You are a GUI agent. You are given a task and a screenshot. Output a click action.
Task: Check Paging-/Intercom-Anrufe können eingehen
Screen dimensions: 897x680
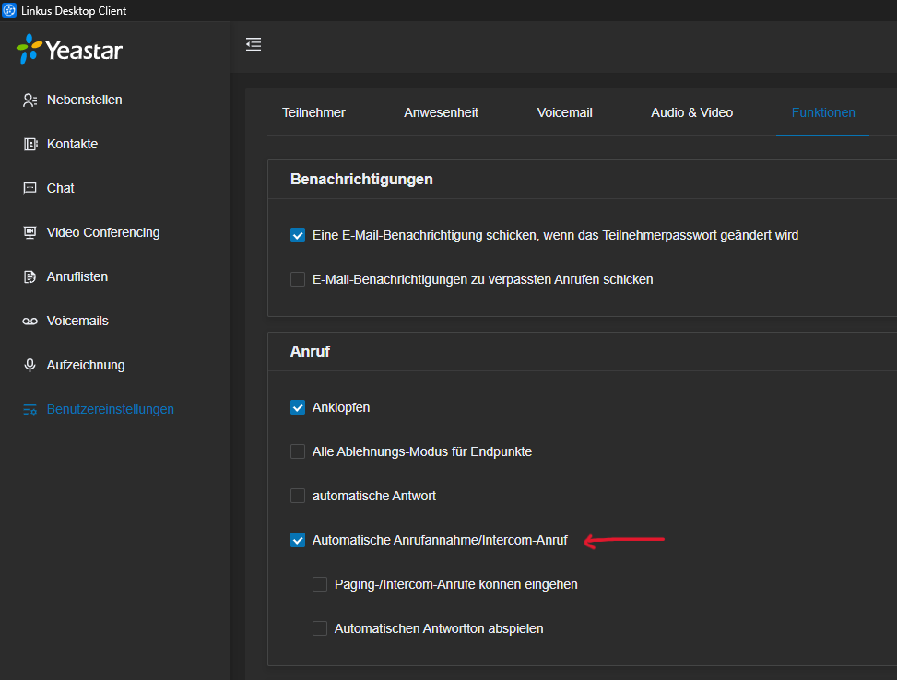click(320, 584)
